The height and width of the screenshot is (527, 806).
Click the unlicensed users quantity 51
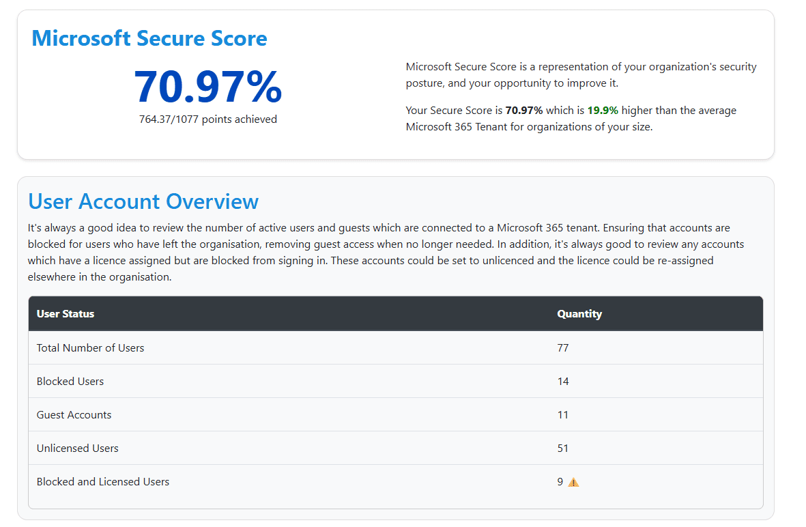(x=563, y=448)
